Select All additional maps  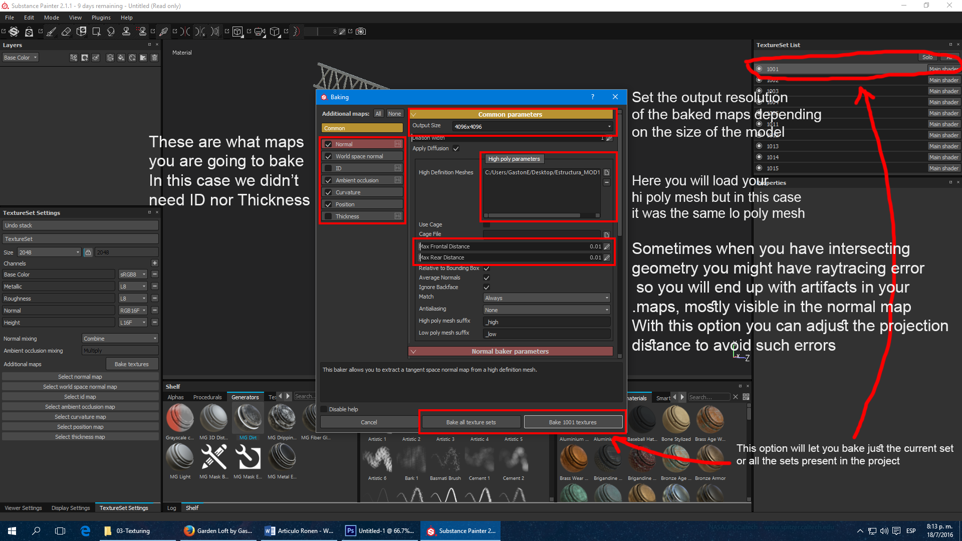(378, 114)
